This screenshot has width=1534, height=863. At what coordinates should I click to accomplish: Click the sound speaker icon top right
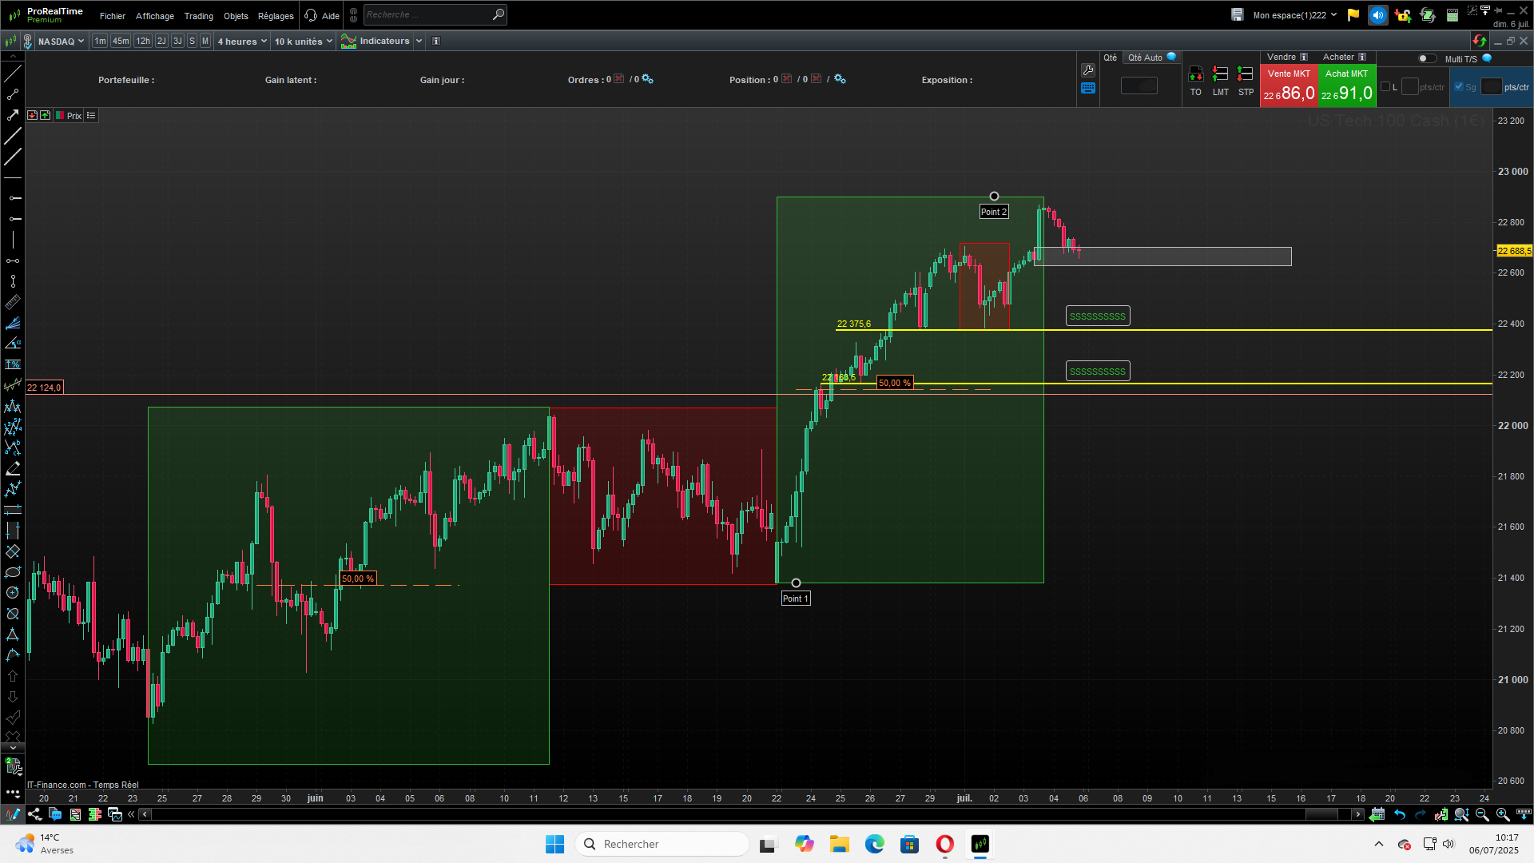pos(1377,15)
